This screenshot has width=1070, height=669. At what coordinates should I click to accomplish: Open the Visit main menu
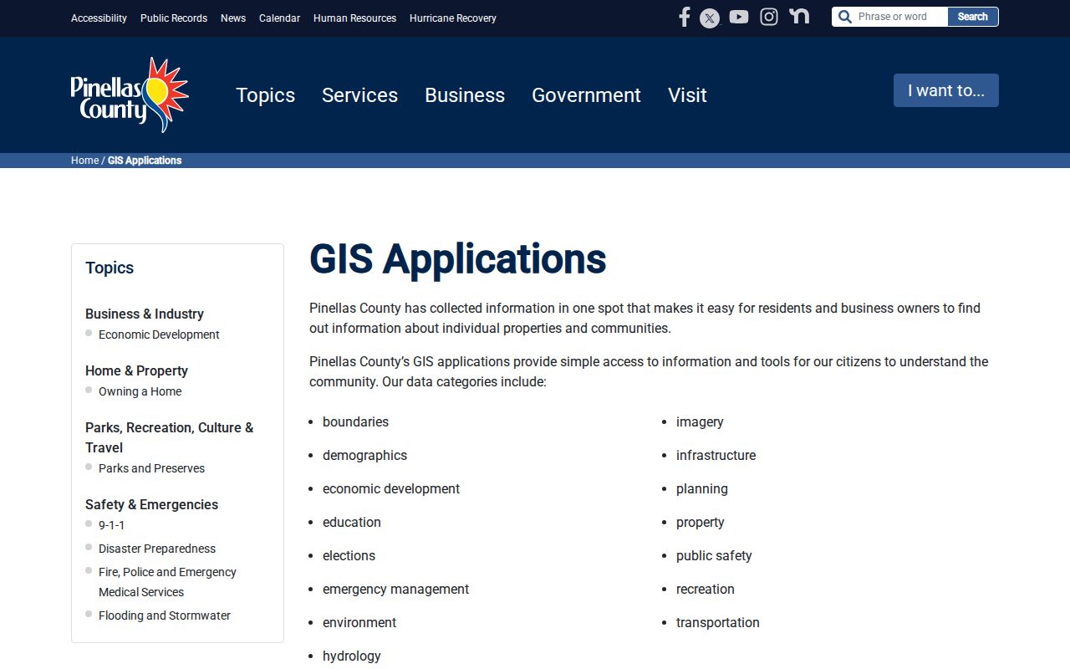pos(687,95)
